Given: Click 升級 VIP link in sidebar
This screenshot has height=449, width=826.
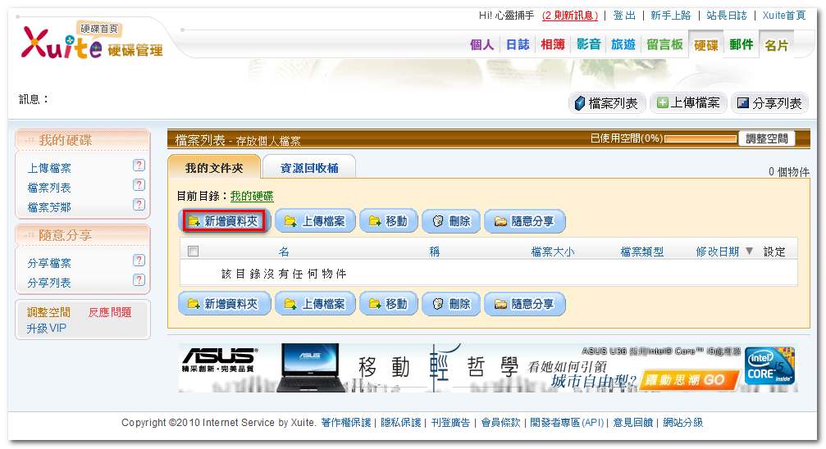Looking at the screenshot, I should point(47,329).
